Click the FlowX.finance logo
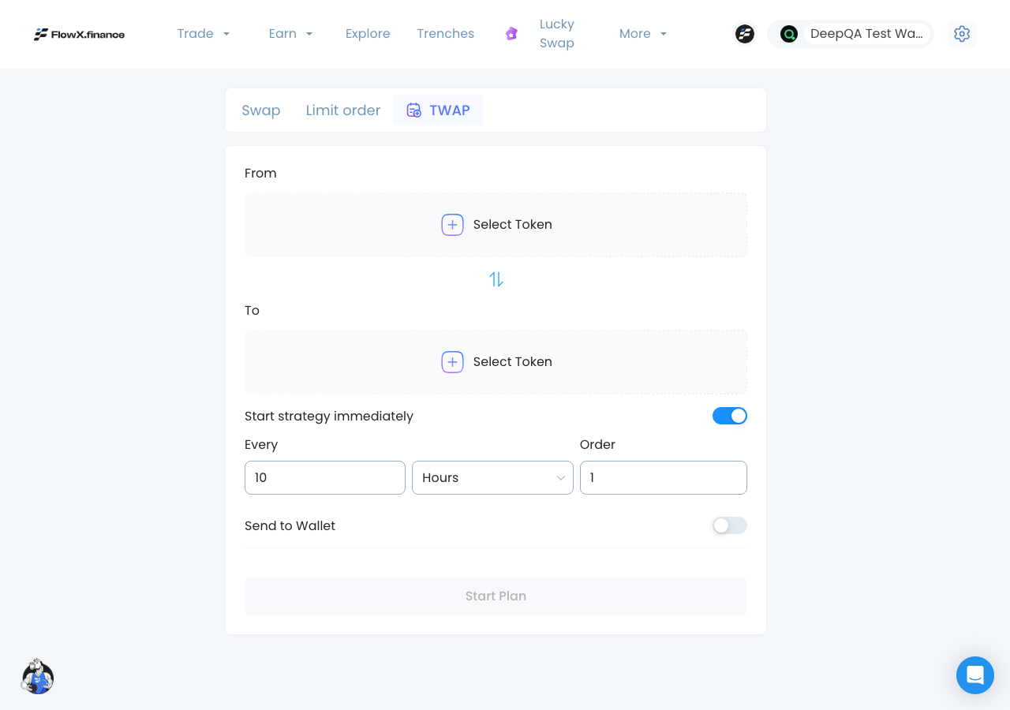The image size is (1010, 710). [x=79, y=34]
